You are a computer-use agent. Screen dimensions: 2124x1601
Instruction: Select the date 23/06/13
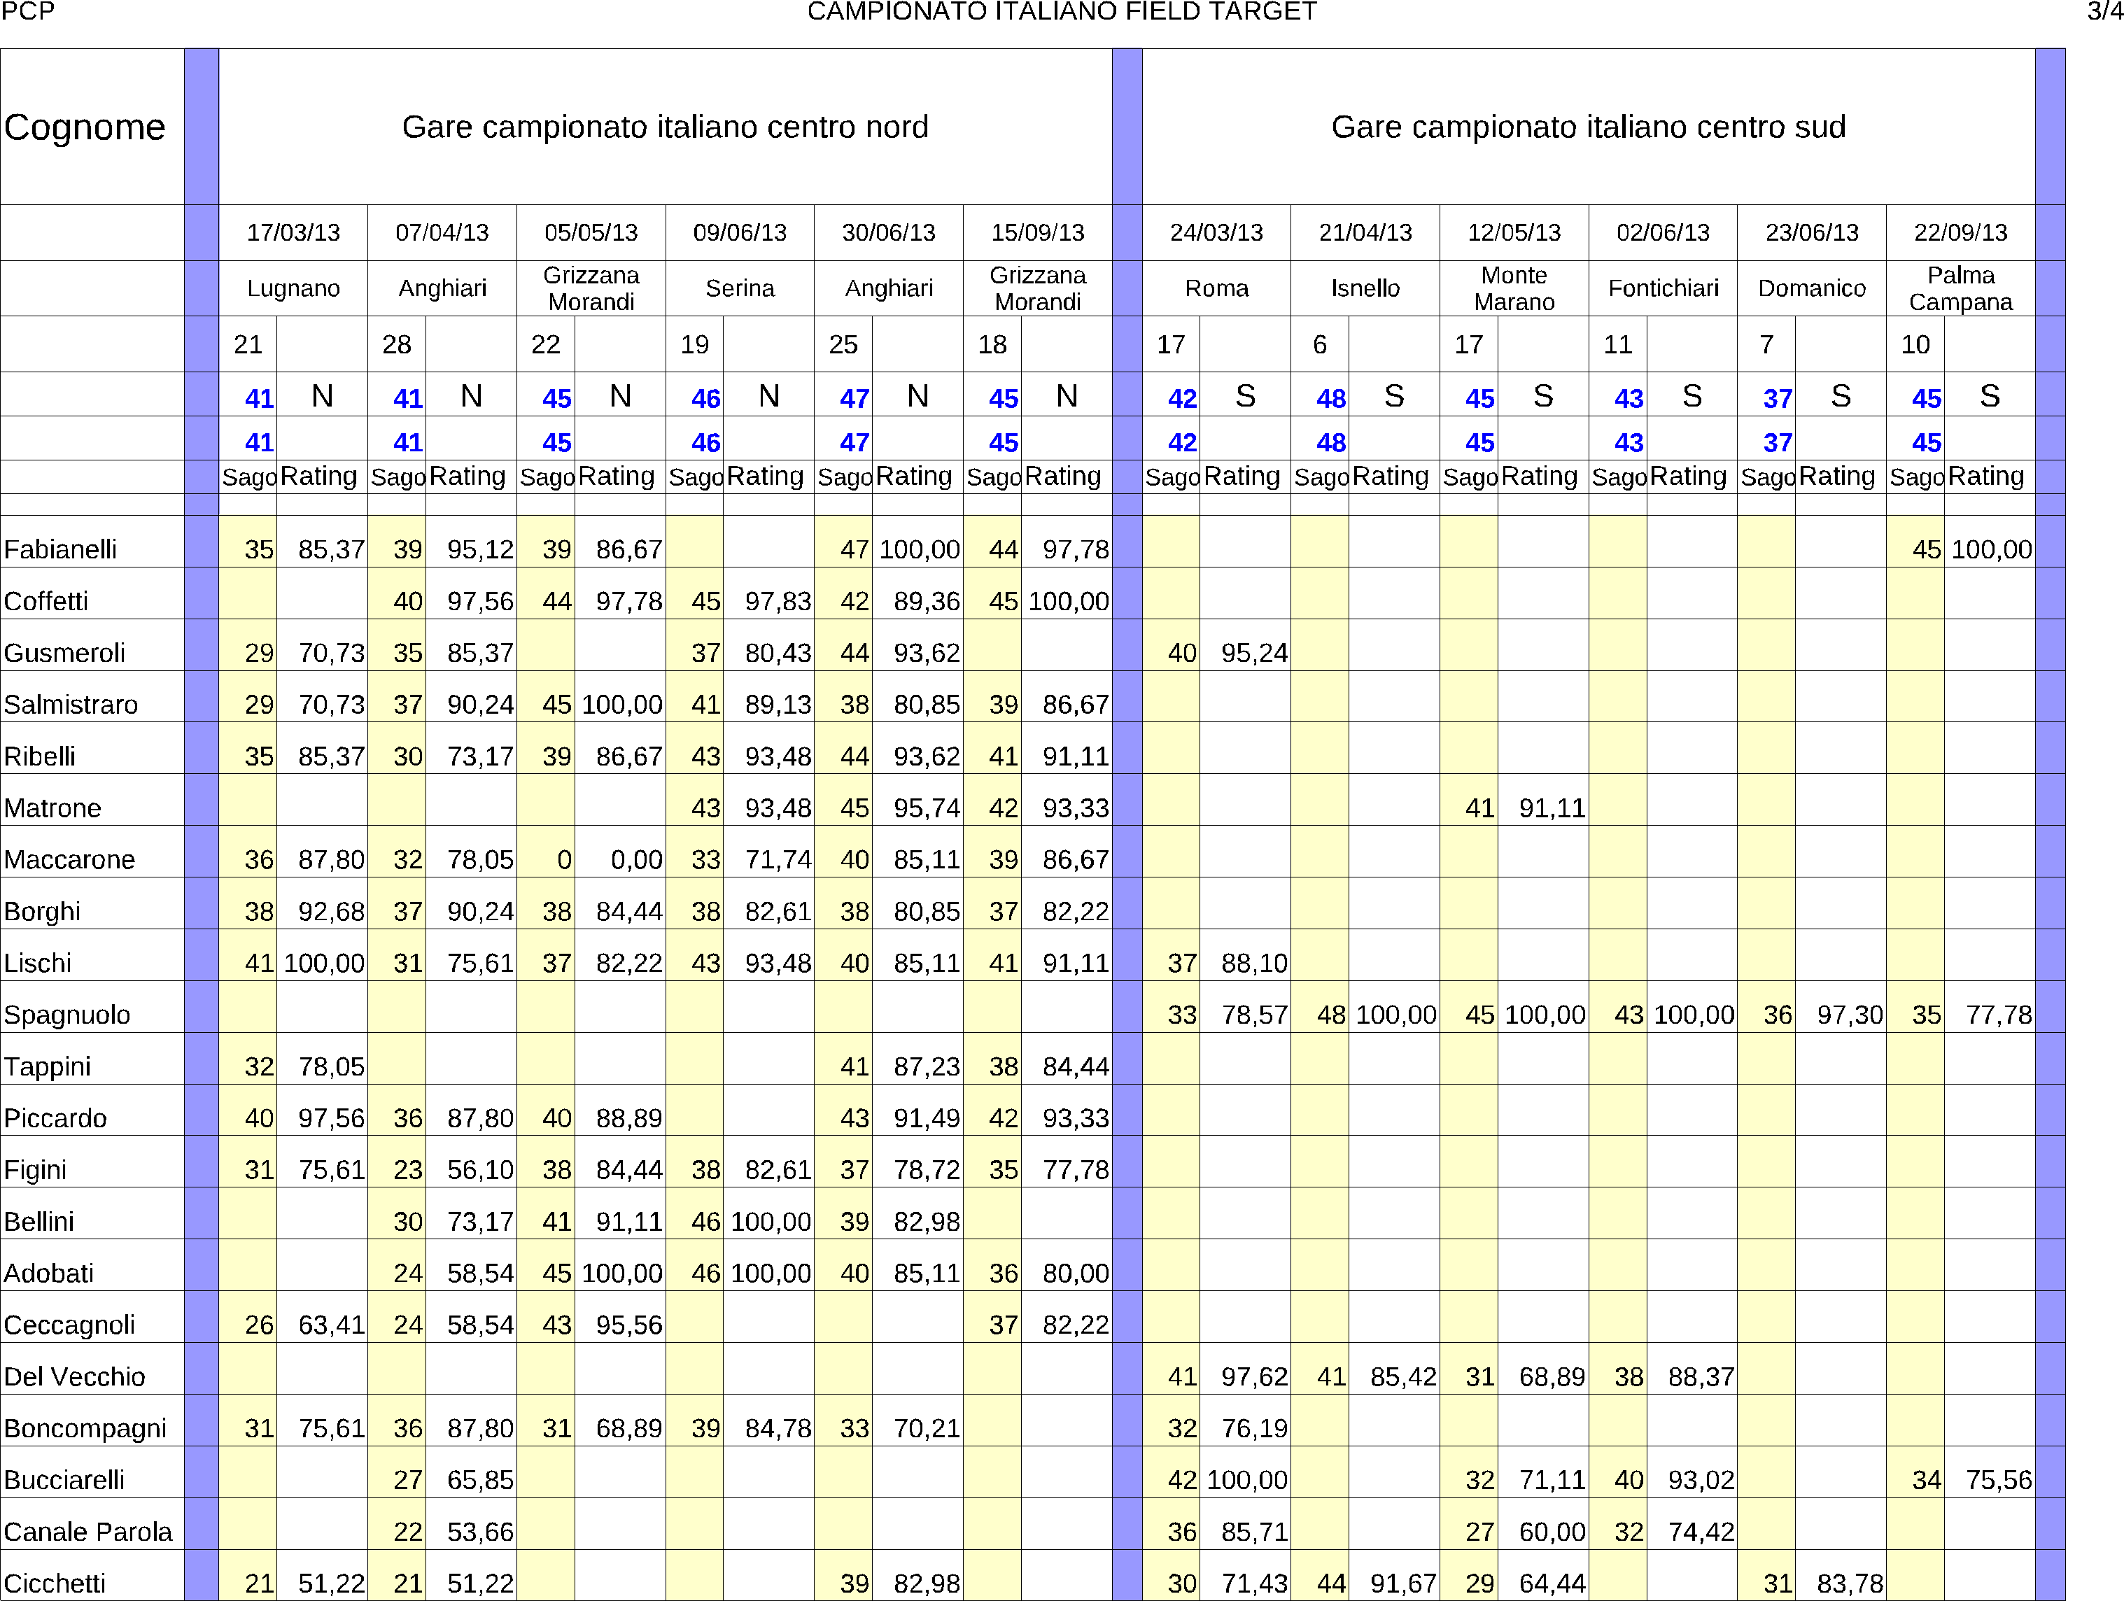pyautogui.click(x=1811, y=232)
